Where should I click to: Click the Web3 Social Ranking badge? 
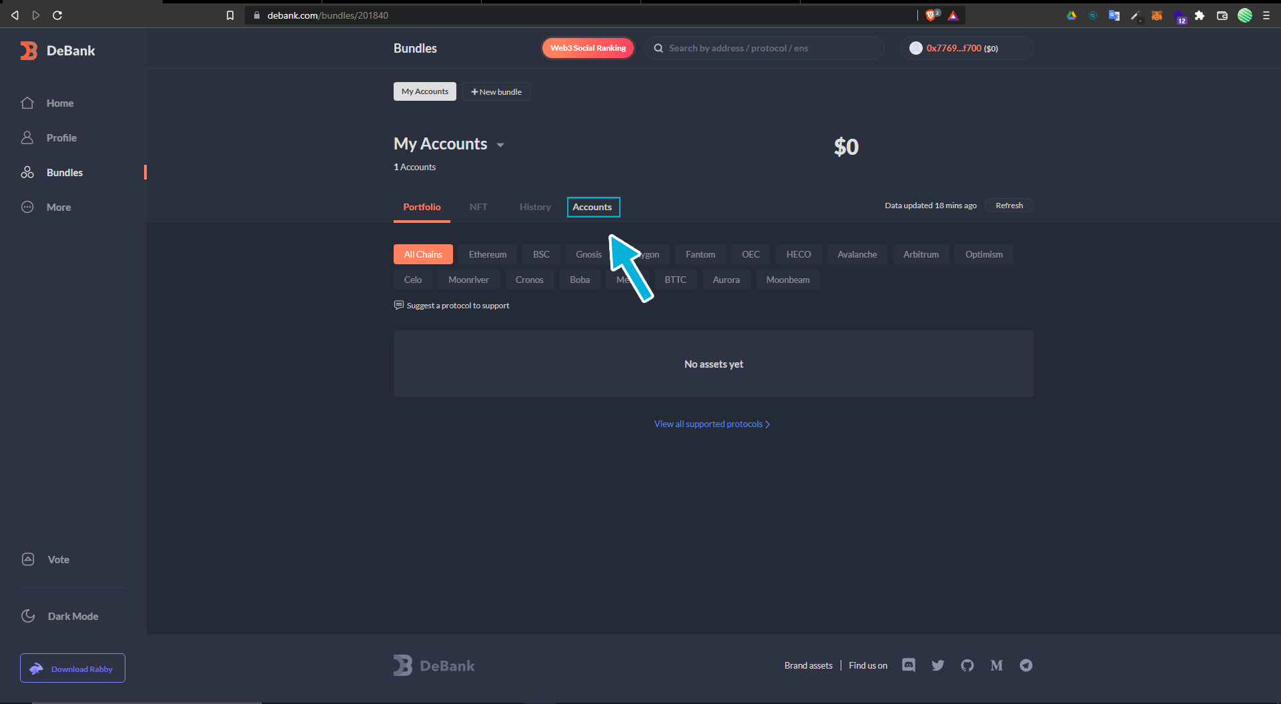[588, 48]
